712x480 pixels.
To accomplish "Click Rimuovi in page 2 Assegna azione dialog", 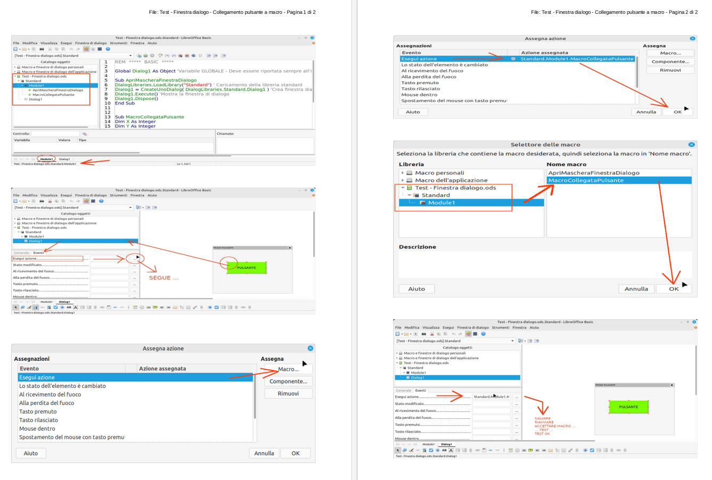I will [x=670, y=70].
